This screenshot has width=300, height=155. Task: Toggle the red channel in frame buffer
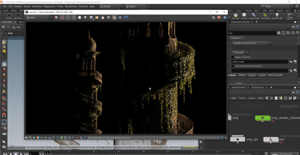pos(62,17)
